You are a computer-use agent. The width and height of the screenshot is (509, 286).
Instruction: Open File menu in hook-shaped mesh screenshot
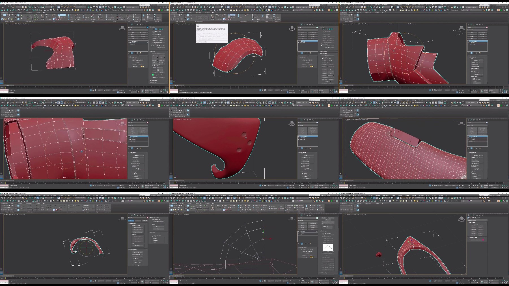1,5
